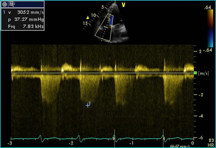216x148 pixels.
Task: Click ECG cycle marker line near -0.5 seconds
Action: coord(163,138)
